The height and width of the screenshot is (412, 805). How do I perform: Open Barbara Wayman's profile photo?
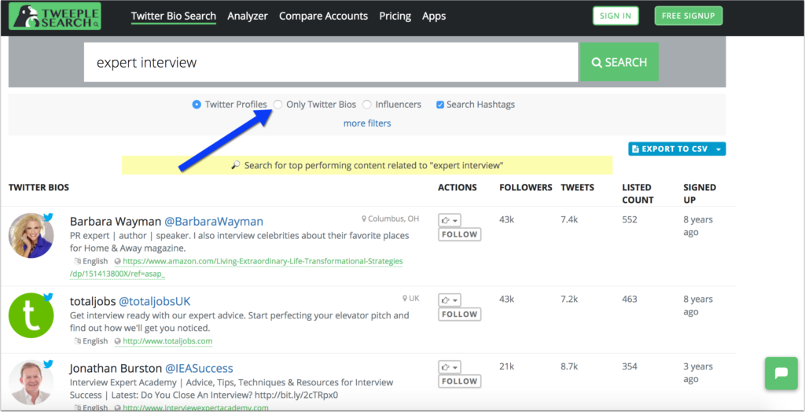(31, 236)
